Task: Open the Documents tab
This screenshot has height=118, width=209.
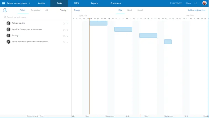Action: [116, 3]
